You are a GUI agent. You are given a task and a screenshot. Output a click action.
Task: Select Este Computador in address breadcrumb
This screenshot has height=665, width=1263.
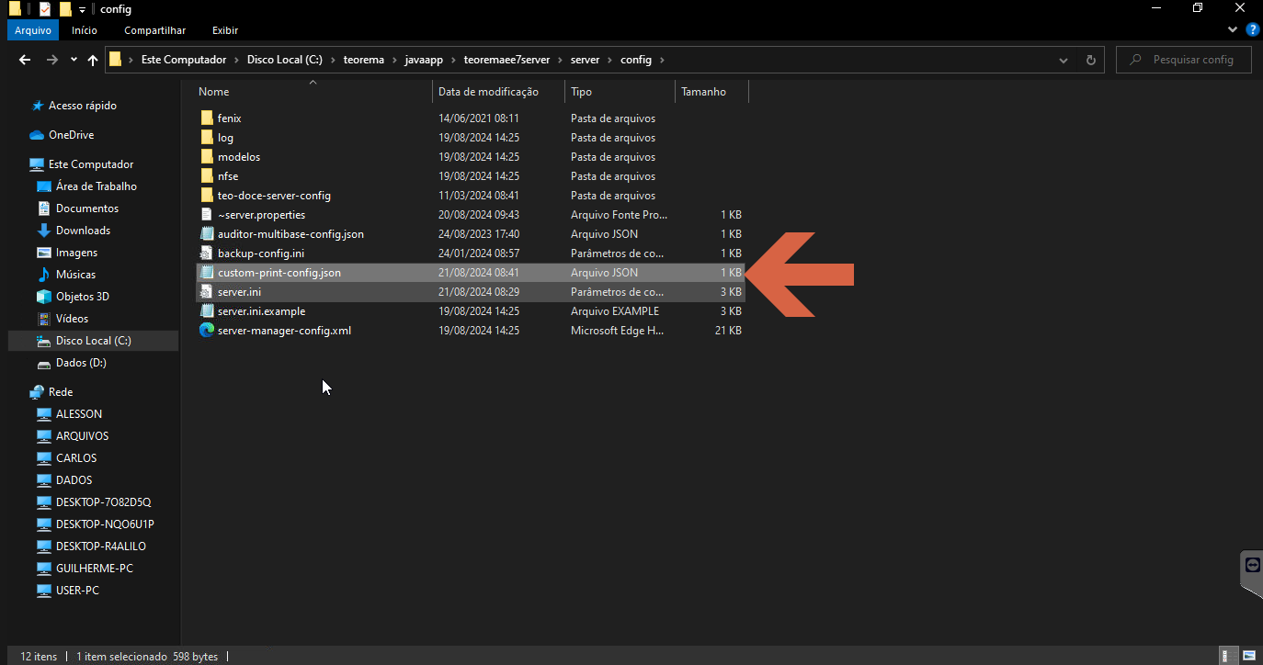(183, 60)
